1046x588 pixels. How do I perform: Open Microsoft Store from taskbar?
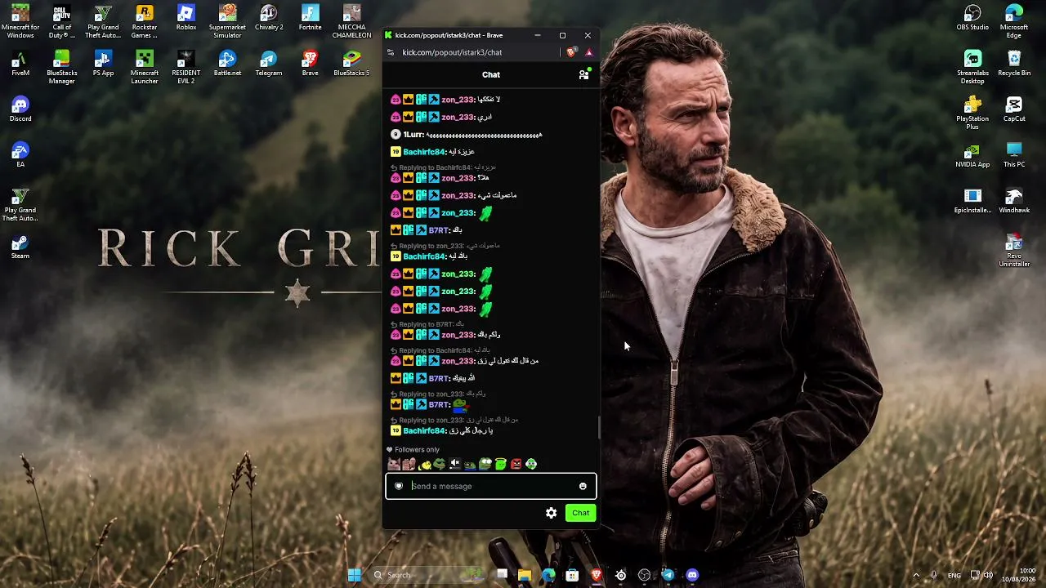click(x=572, y=575)
